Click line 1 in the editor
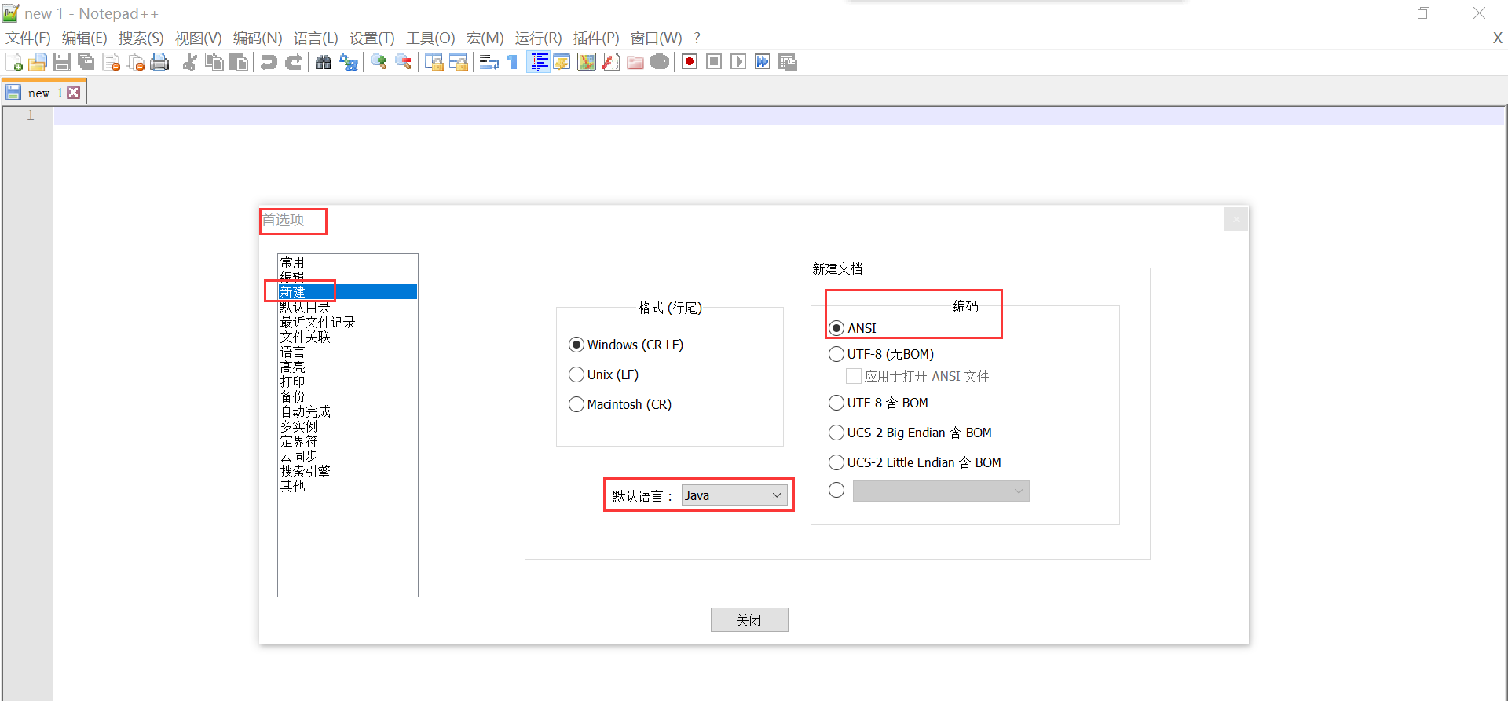Screen dimensions: 1508x701 click(779, 115)
